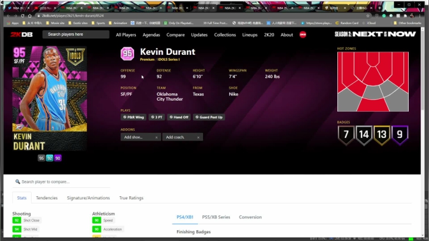Click the IDOLS Series I link
The width and height of the screenshot is (429, 241).
(169, 60)
